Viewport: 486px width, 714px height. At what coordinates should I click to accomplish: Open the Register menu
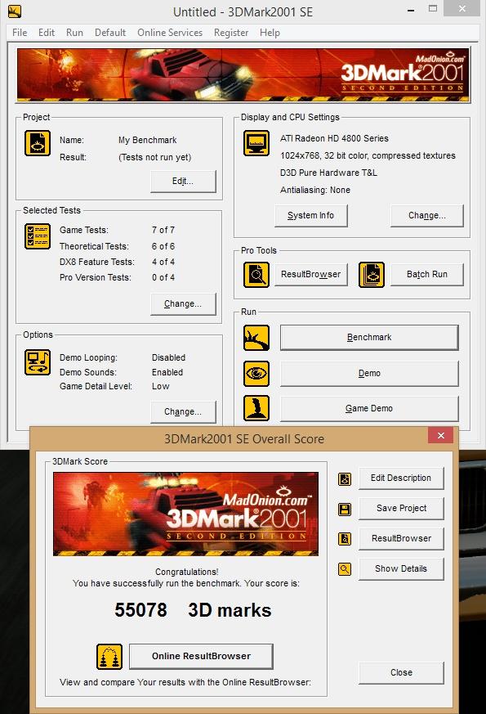(x=231, y=33)
